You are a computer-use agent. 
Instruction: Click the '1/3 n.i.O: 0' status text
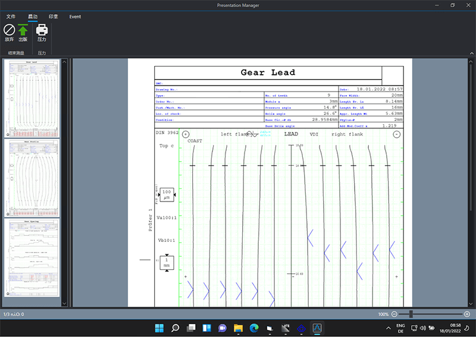pos(14,314)
